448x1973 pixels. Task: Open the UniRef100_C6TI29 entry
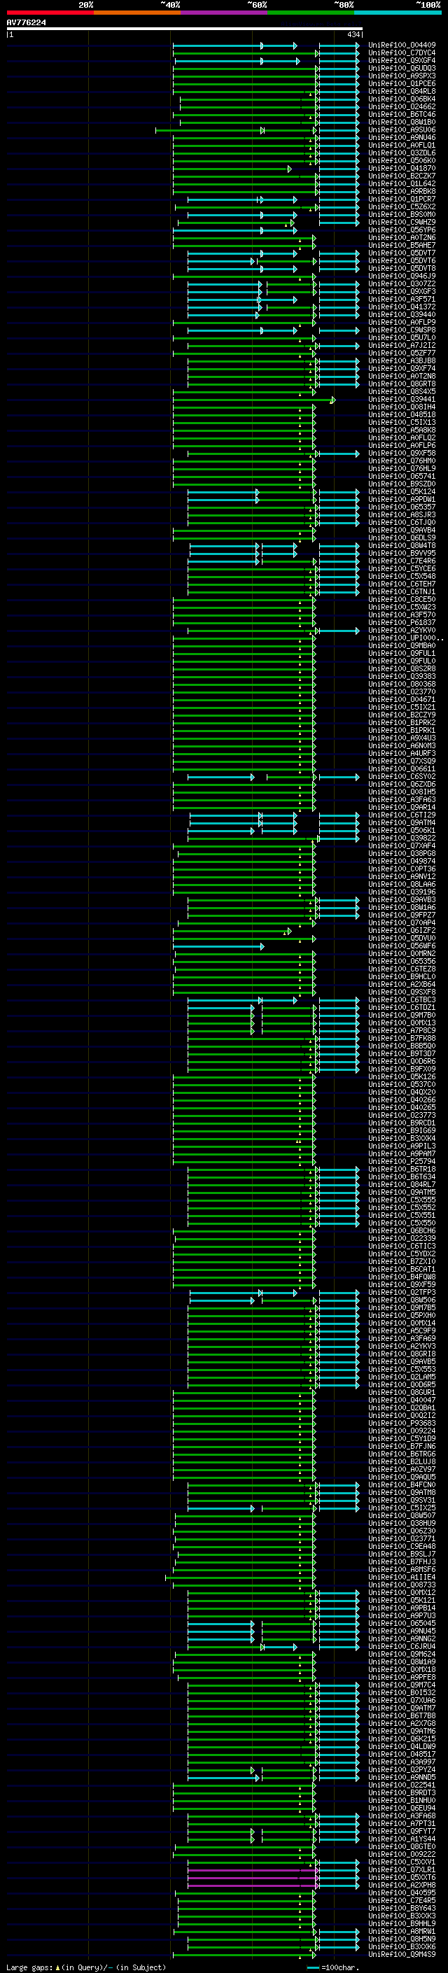402,815
